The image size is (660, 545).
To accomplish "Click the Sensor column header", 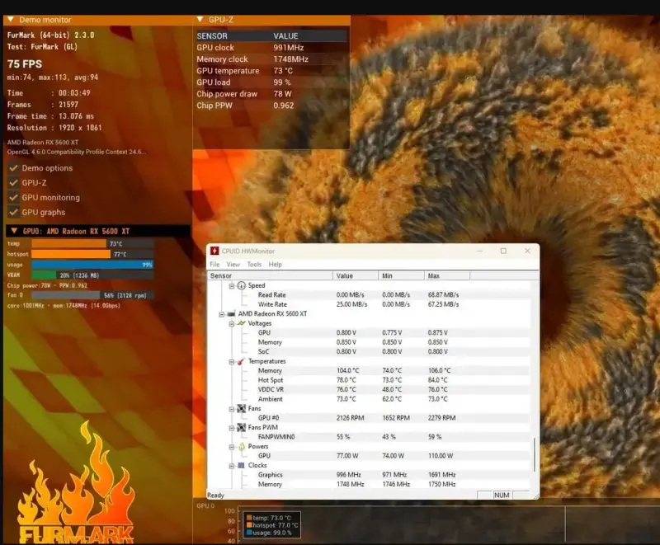I will 270,276.
